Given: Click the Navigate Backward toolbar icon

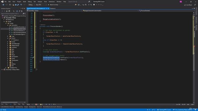Looking at the screenshot, I should [x=3, y=5].
